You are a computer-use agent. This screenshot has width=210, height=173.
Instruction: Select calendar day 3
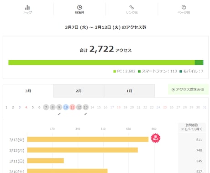20,107
